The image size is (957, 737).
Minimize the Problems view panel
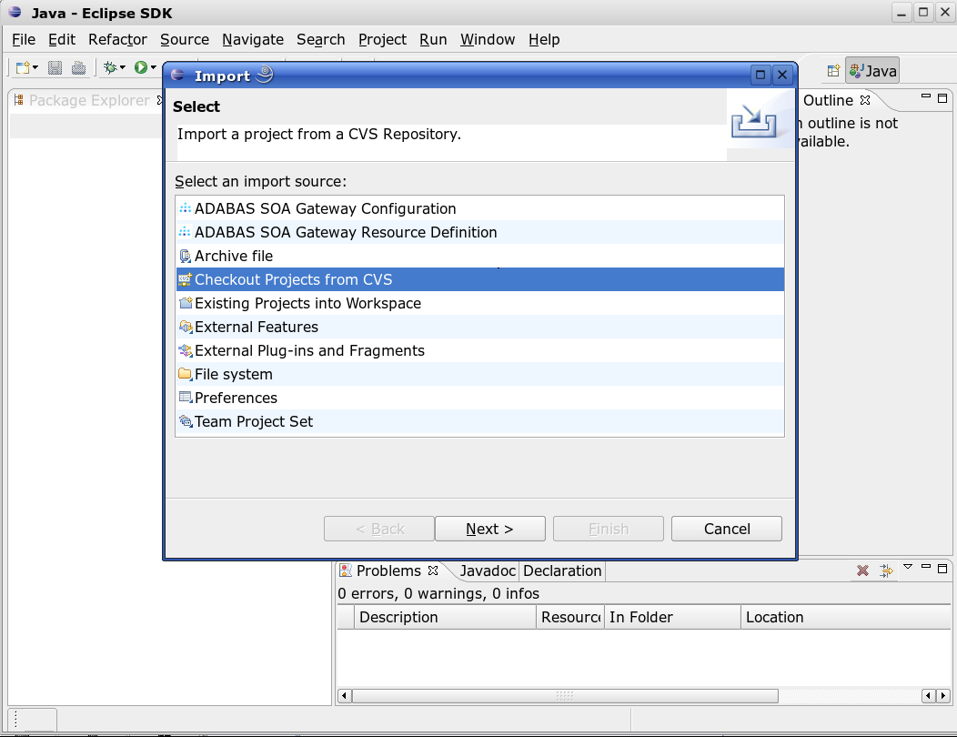tap(926, 567)
